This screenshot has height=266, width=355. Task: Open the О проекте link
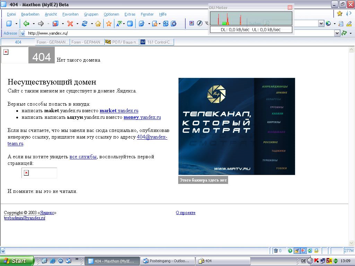click(186, 213)
